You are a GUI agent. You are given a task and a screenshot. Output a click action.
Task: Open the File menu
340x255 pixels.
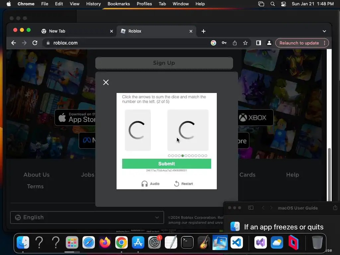point(45,4)
